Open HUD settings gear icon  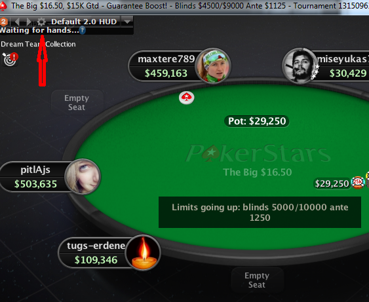pyautogui.click(x=41, y=22)
